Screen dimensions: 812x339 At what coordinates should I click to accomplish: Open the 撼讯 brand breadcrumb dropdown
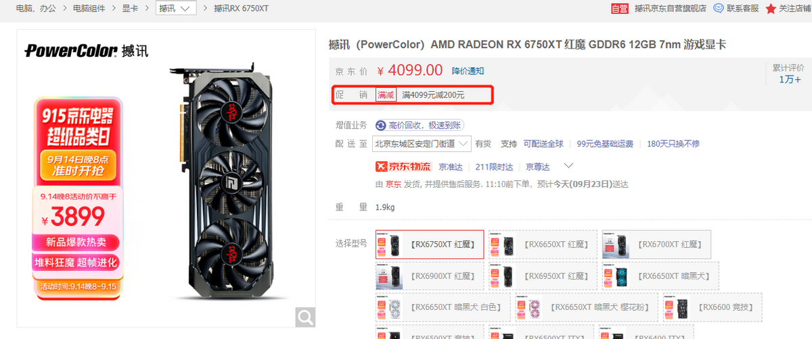tap(176, 9)
